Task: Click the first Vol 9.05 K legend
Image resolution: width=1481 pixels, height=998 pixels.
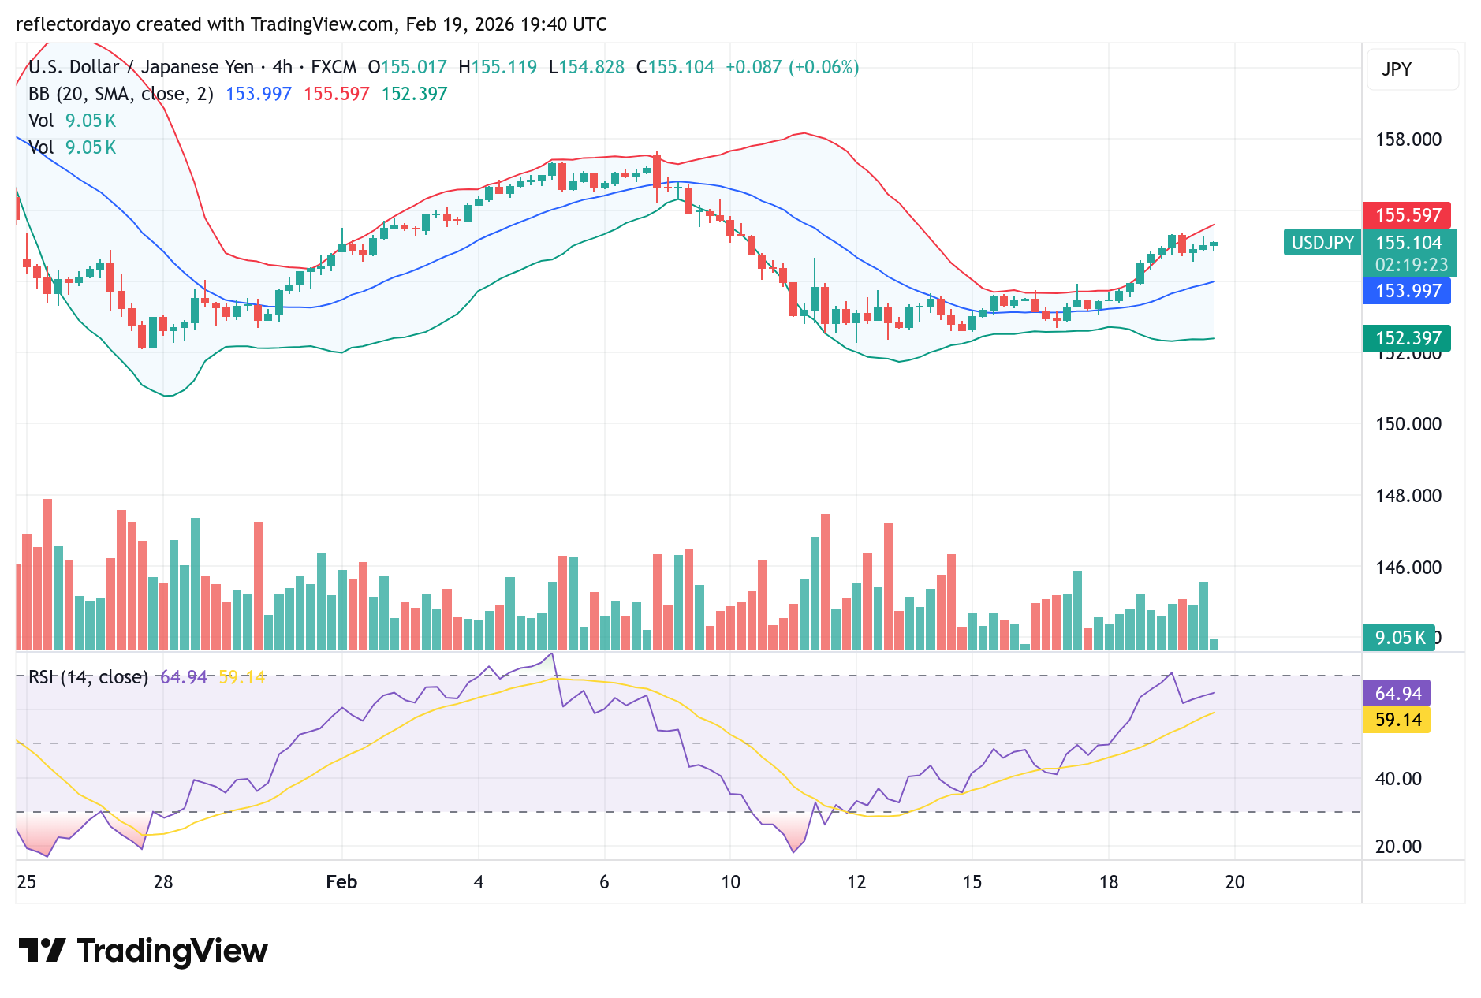Action: [72, 121]
